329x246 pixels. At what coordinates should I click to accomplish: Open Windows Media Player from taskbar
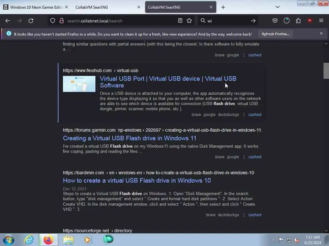87,240
